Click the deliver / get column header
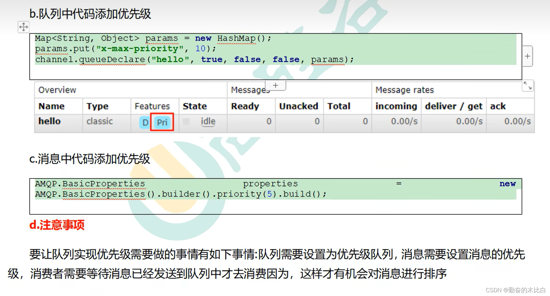 [x=453, y=106]
